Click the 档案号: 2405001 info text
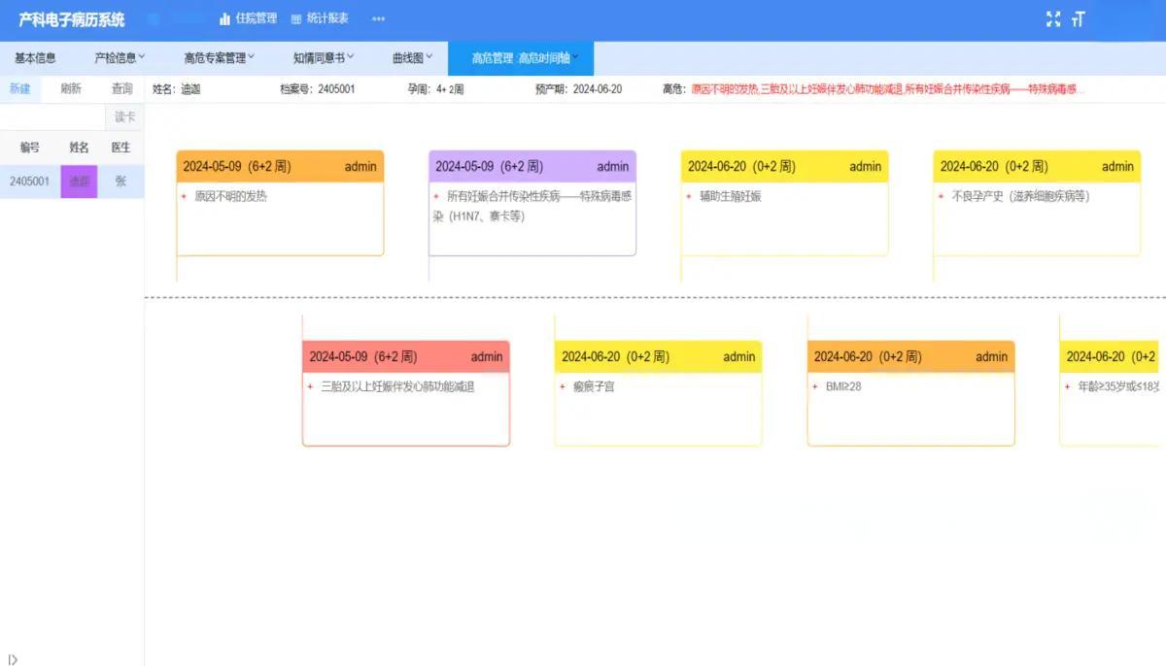The width and height of the screenshot is (1166, 666). 317,89
